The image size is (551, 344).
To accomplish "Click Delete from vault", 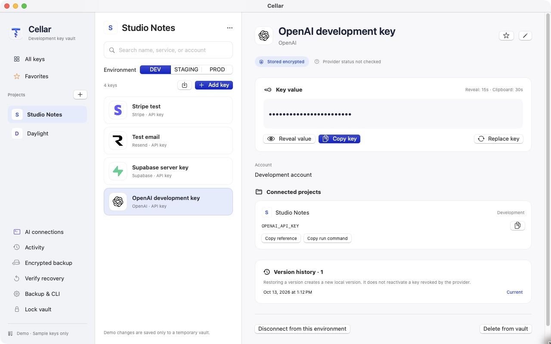I will tap(506, 329).
